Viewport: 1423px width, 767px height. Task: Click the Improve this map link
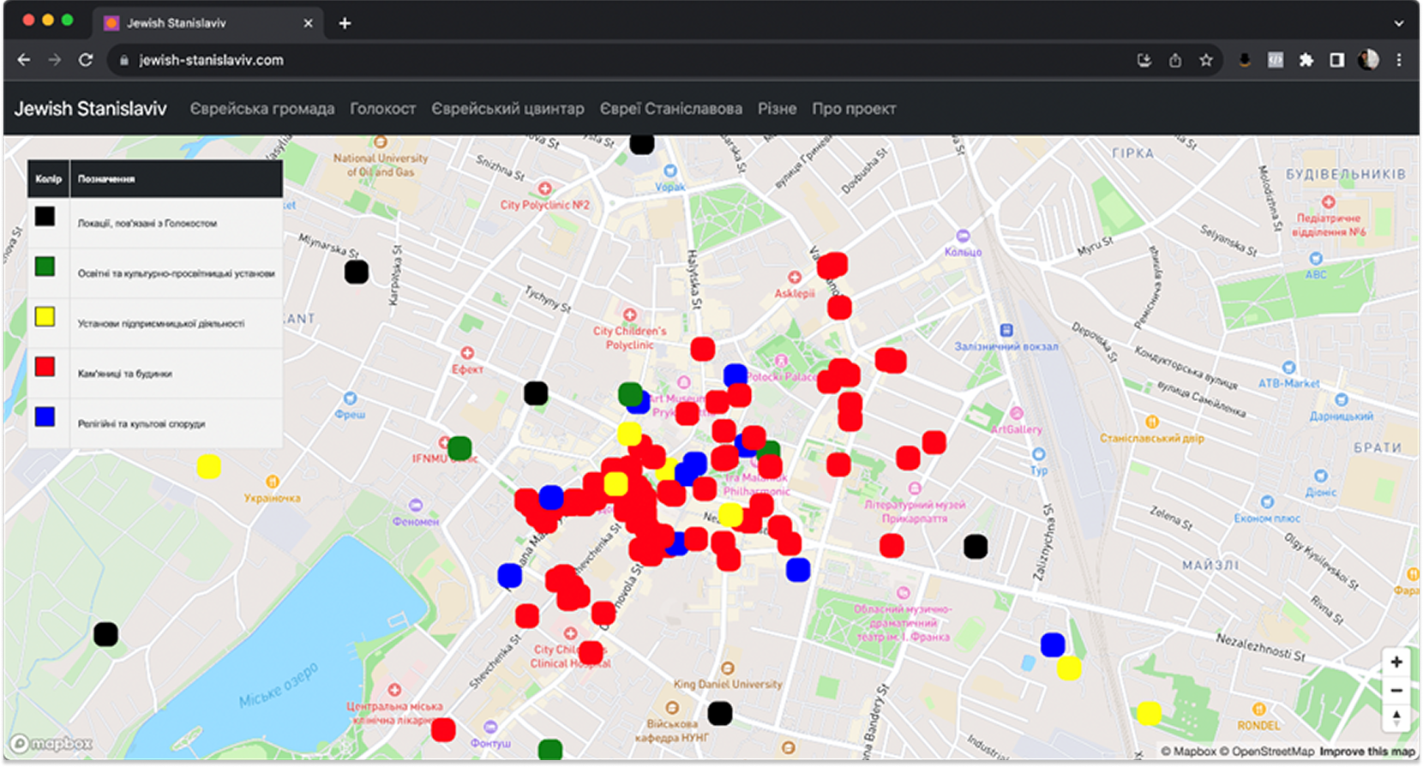(x=1366, y=752)
